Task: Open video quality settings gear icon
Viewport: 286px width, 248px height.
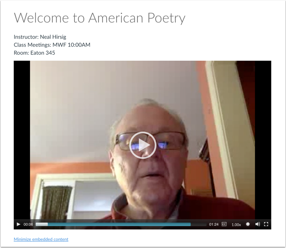Action: 248,224
